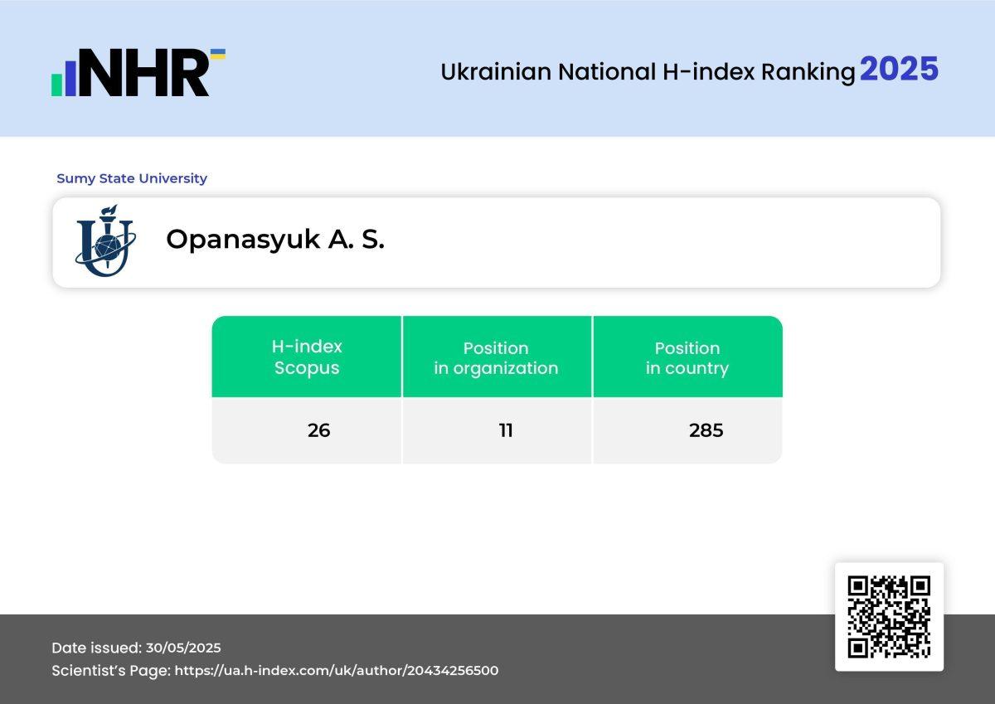Click the NHR logo

tap(138, 72)
